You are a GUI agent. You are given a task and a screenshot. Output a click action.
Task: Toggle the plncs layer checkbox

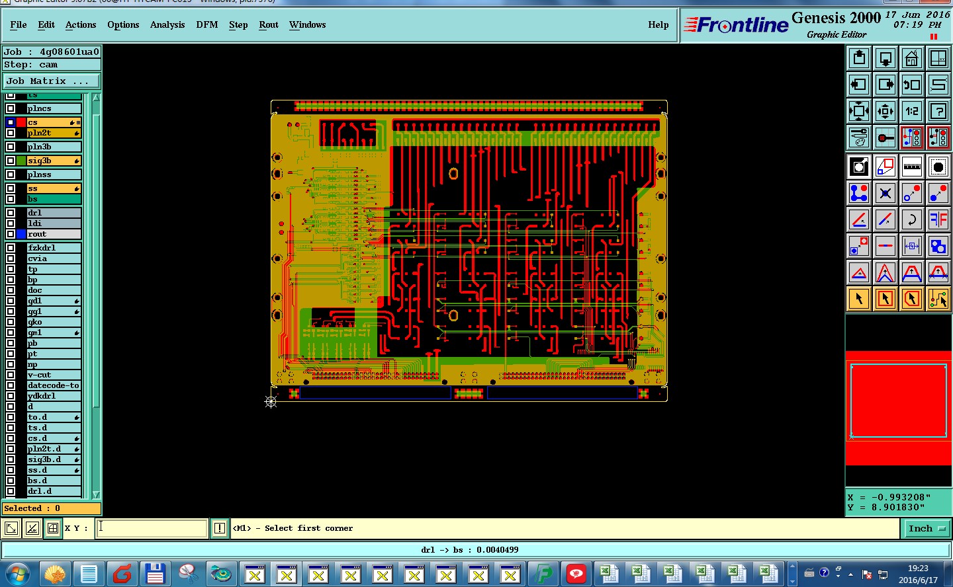click(x=11, y=108)
